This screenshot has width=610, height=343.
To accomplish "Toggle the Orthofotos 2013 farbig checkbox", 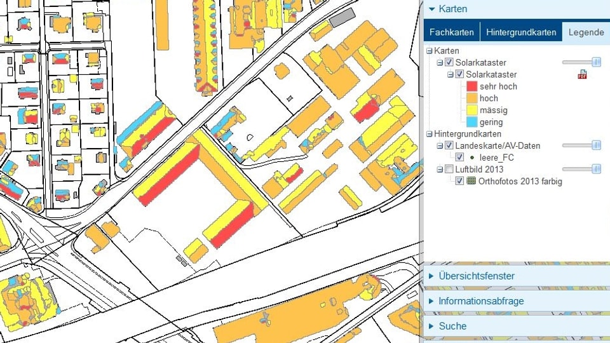I will [x=459, y=181].
